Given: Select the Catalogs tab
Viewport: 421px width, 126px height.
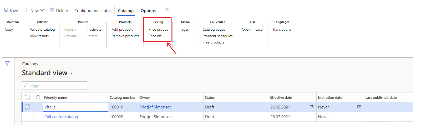Looking at the screenshot, I should click(126, 11).
